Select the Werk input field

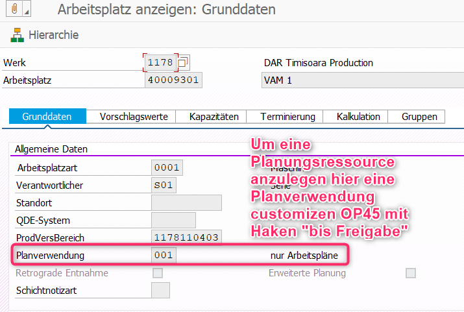coord(160,63)
